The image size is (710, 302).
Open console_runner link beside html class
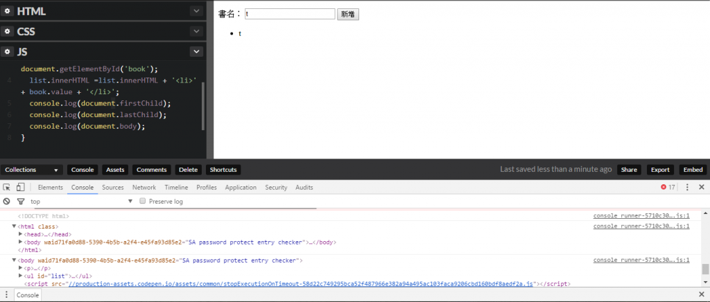click(641, 226)
